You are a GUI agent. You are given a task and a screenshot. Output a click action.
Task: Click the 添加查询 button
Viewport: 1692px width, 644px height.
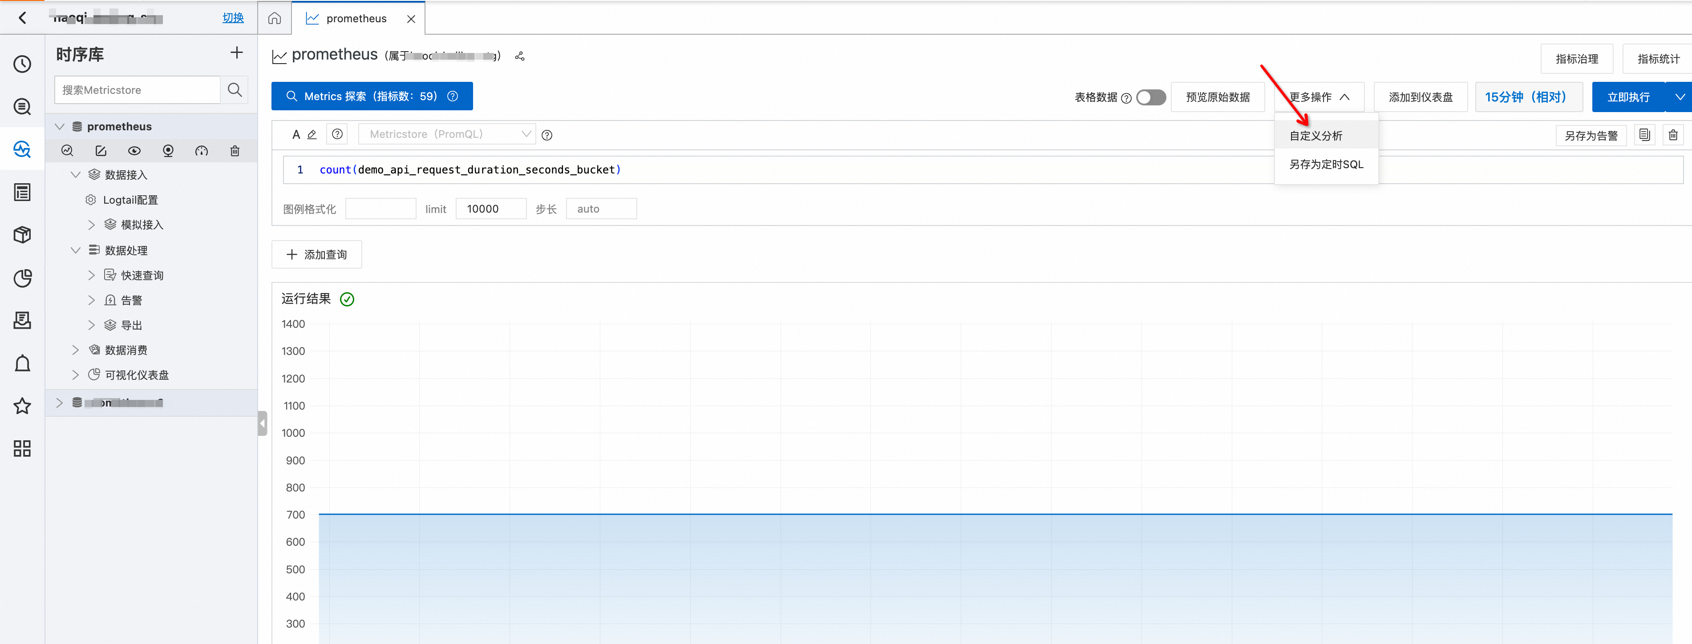pyautogui.click(x=316, y=255)
